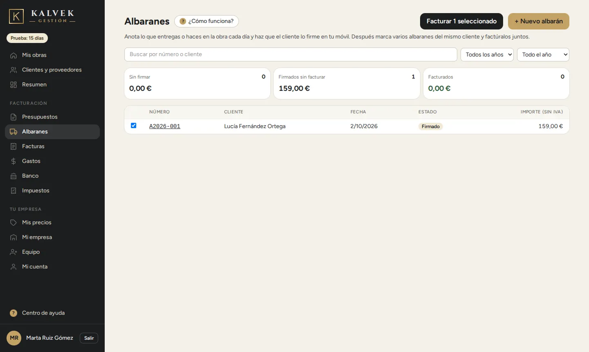This screenshot has height=352, width=589.
Task: Click the Facturas receipt icon
Action: pos(13,147)
